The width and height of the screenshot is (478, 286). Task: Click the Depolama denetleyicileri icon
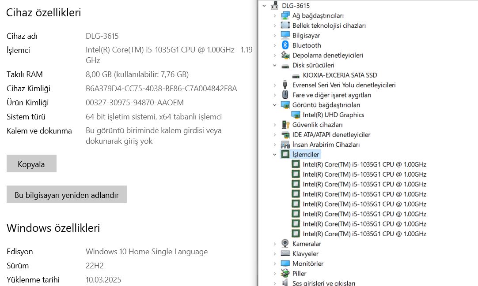[x=285, y=55]
